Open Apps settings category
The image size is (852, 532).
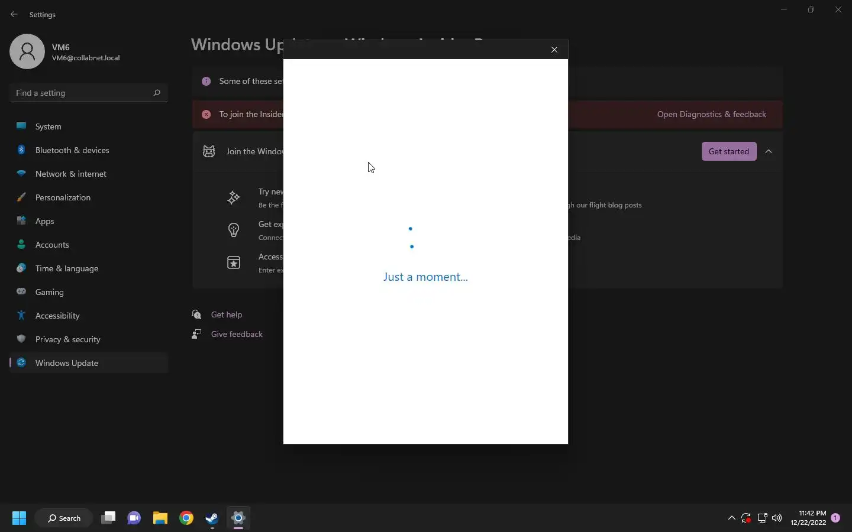click(x=89, y=221)
